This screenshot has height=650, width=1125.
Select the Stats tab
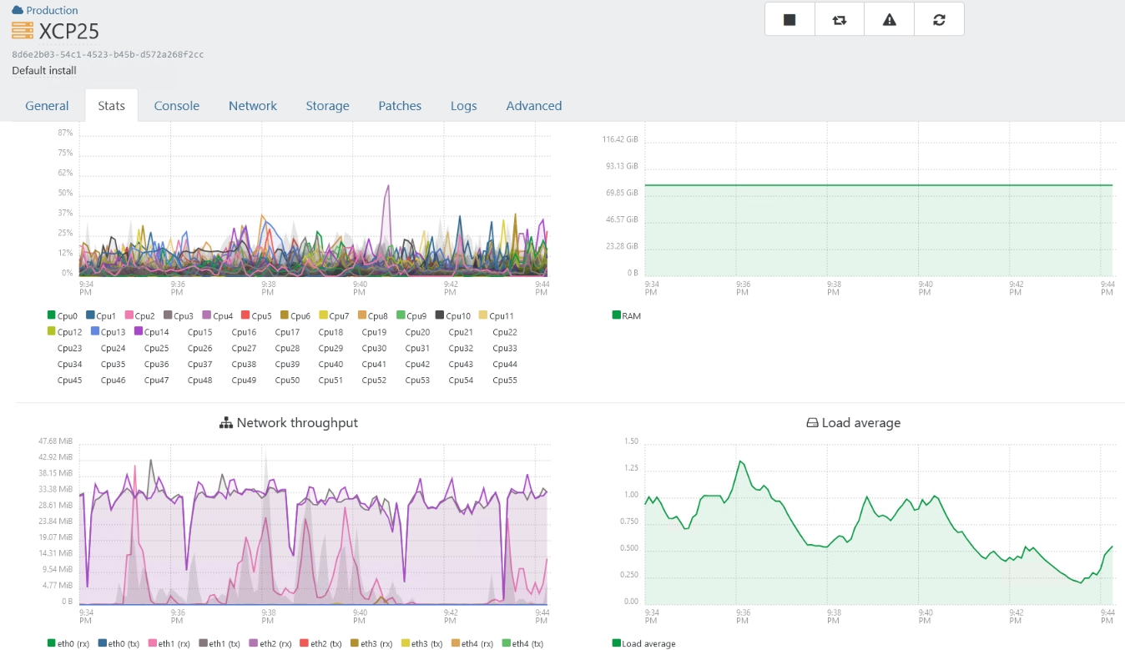tap(111, 106)
